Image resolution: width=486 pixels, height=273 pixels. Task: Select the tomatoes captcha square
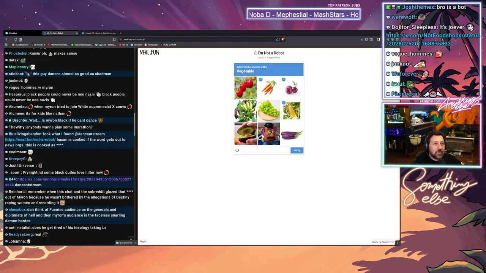[x=246, y=88]
